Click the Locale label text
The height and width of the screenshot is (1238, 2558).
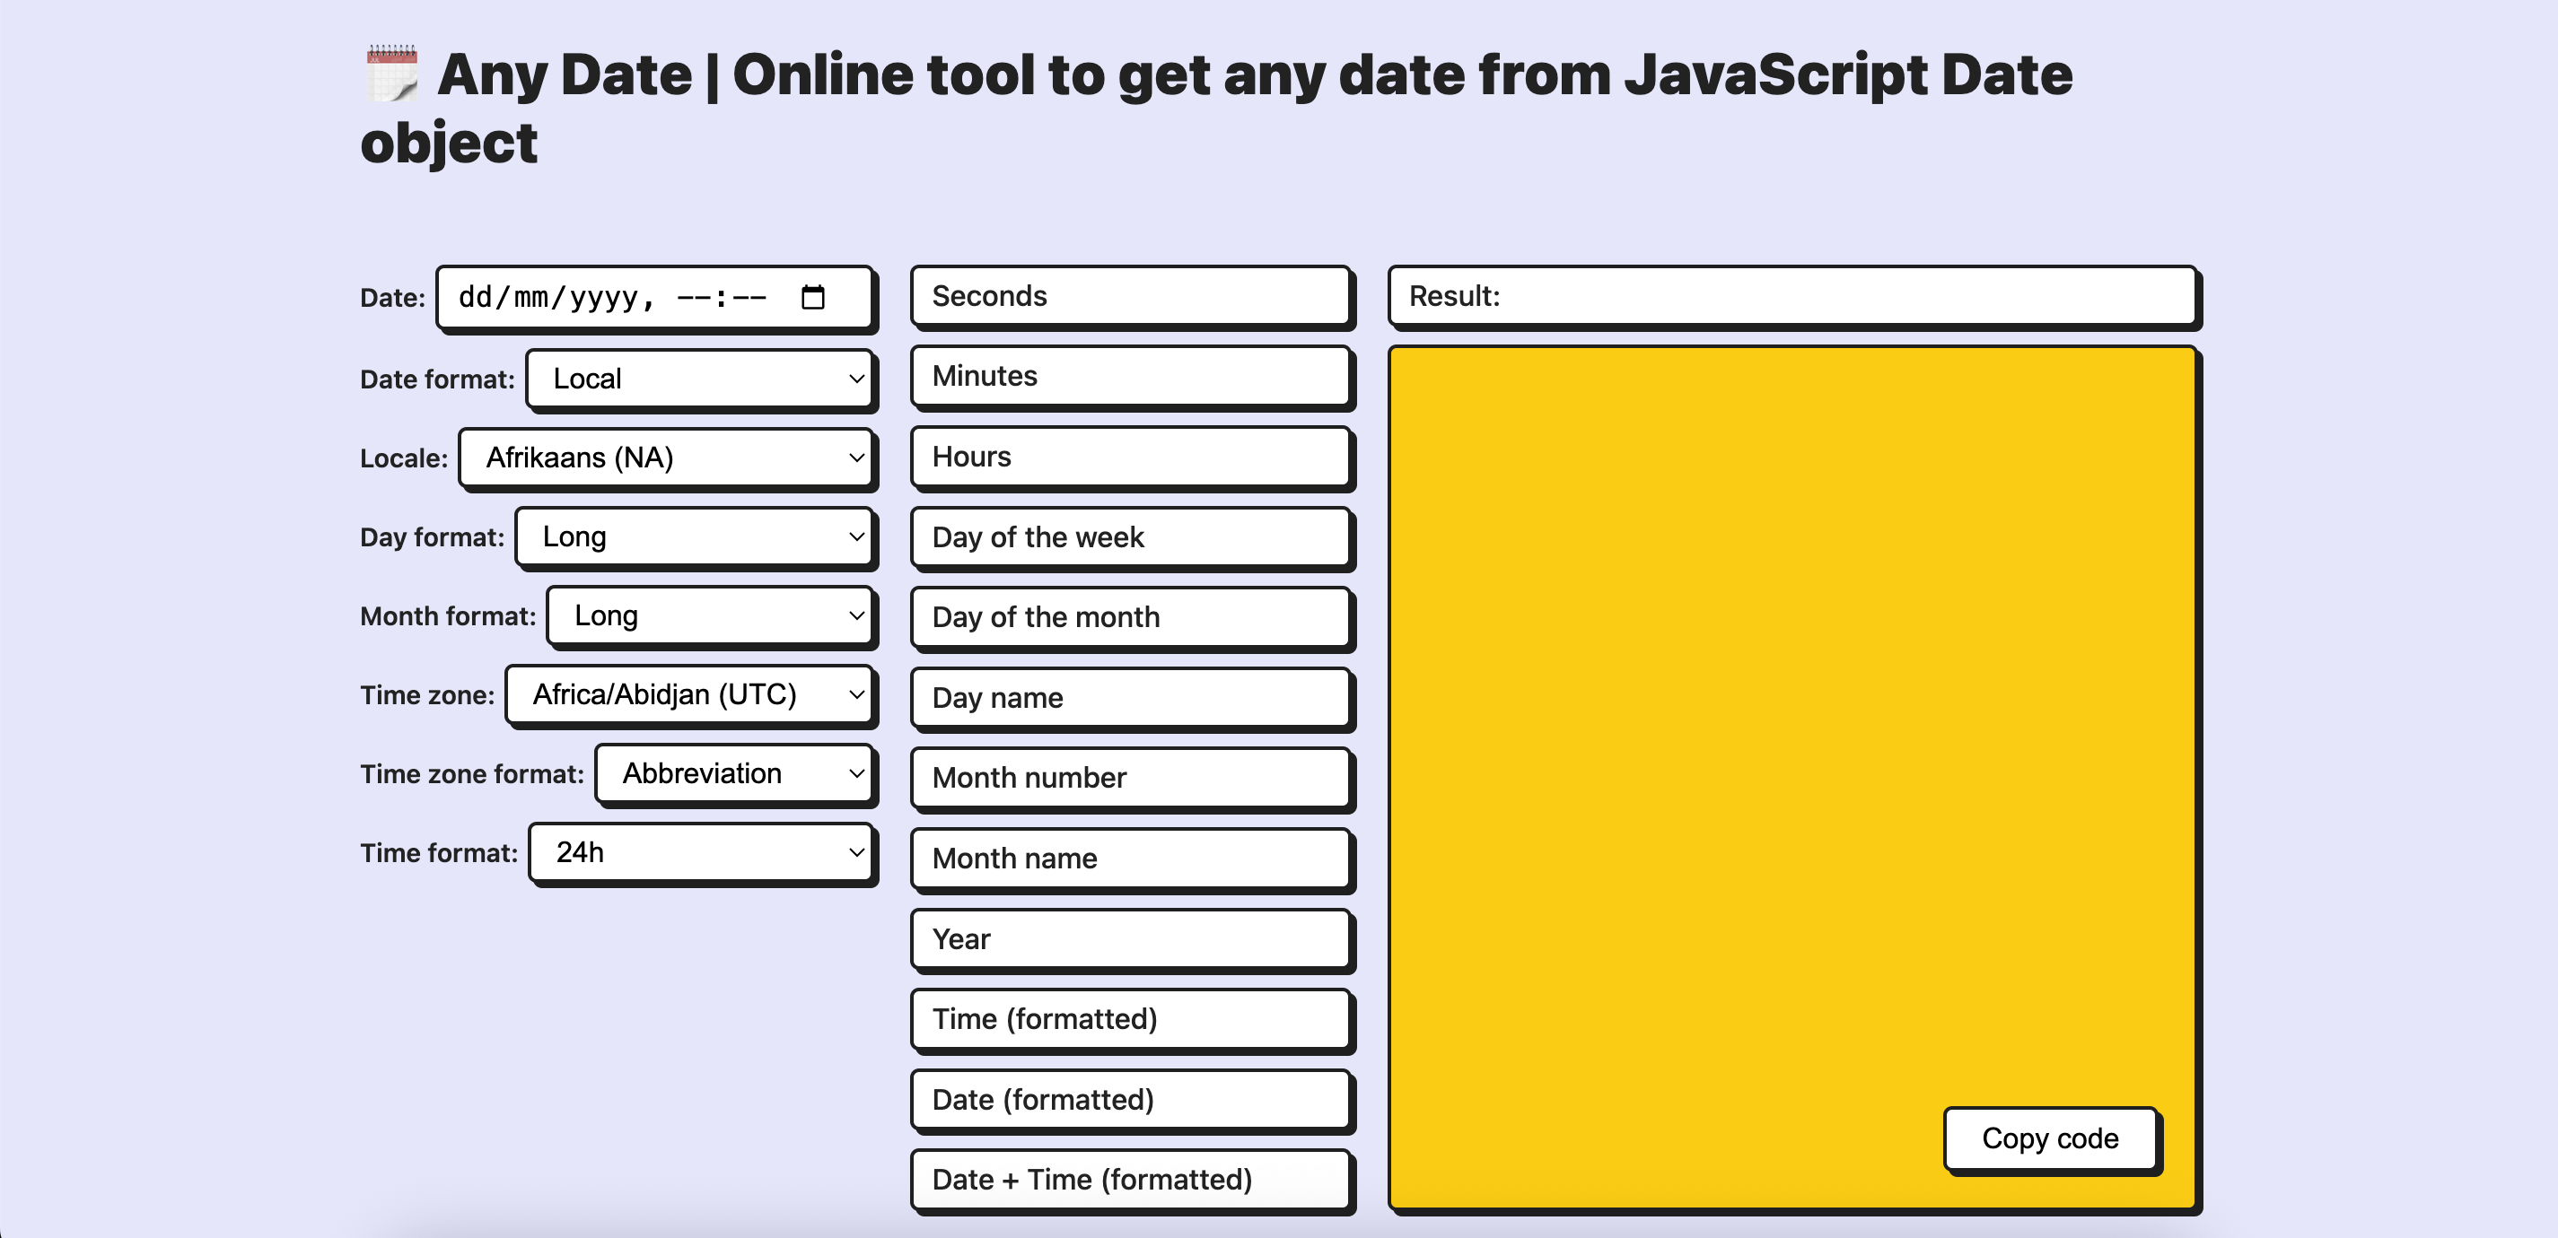tap(403, 458)
